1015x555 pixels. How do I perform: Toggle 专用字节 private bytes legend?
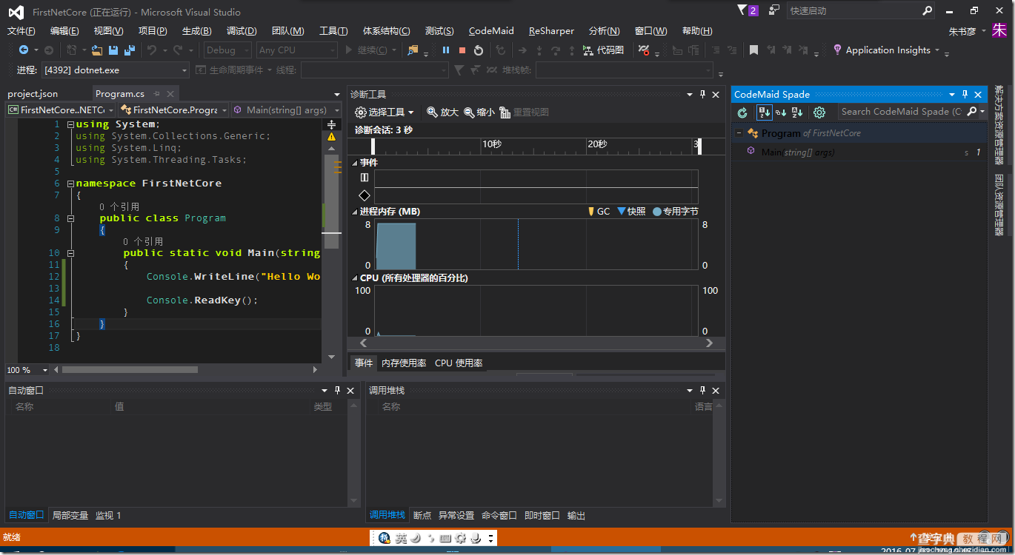point(675,212)
